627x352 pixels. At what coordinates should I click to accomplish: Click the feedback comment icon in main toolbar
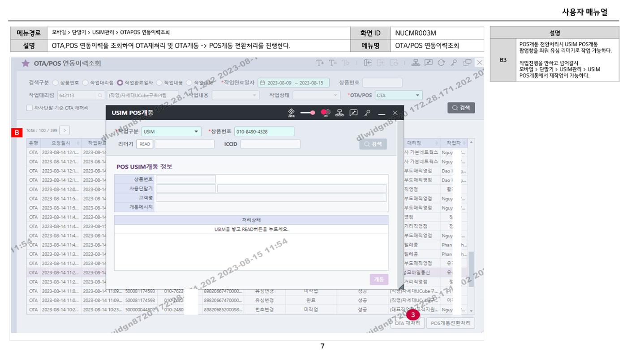click(429, 63)
